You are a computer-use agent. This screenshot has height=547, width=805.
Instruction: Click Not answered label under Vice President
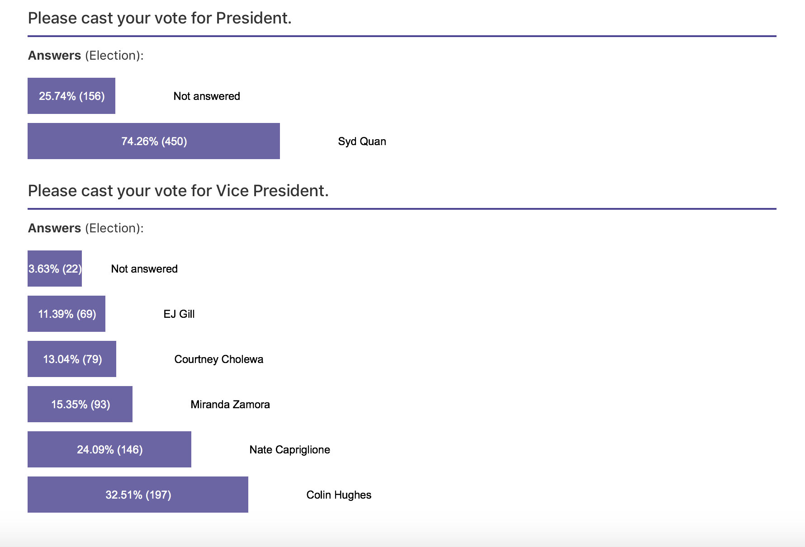(x=144, y=269)
